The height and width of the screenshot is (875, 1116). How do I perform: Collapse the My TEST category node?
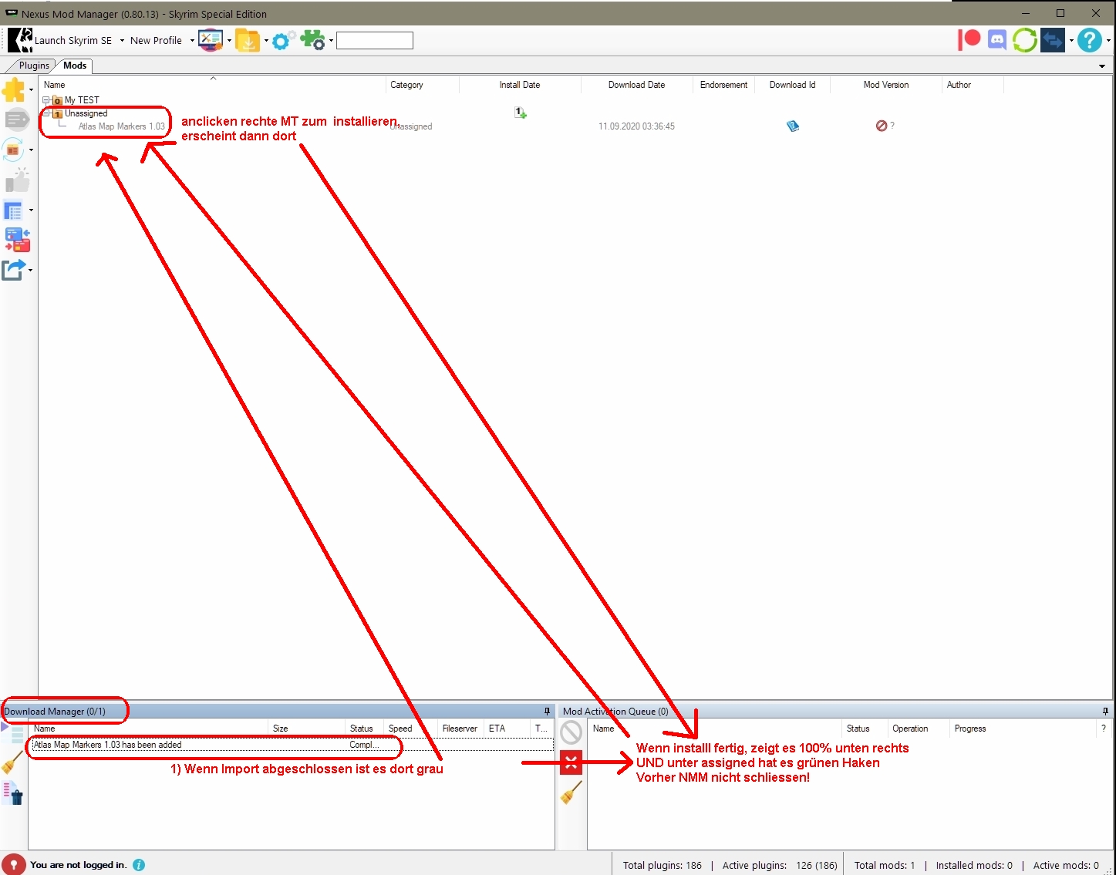pos(46,100)
